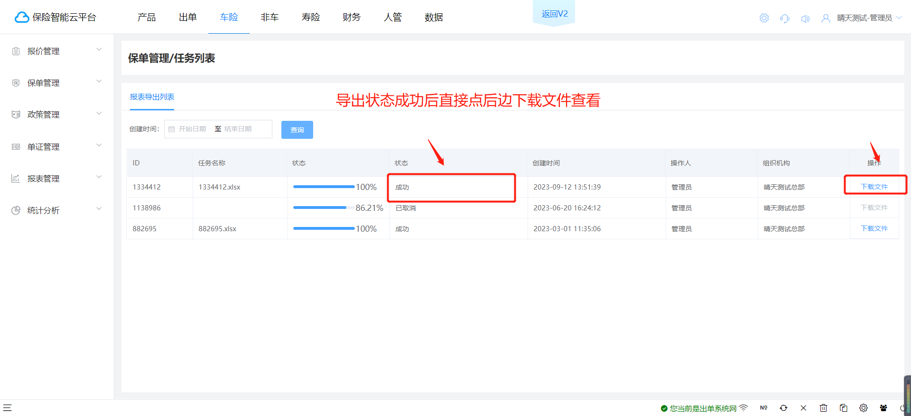Click the calendar icon in date range field
Viewport: 911px width, 416px height.
[171, 129]
